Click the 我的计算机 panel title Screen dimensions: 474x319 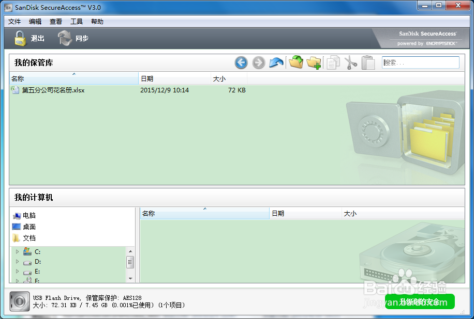point(34,197)
